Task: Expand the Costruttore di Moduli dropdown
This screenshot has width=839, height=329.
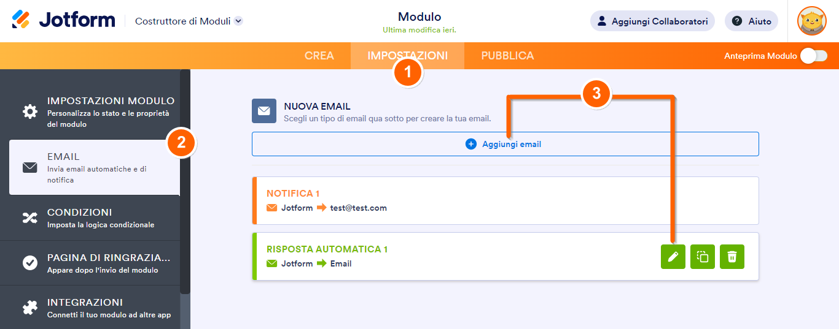Action: pos(239,21)
